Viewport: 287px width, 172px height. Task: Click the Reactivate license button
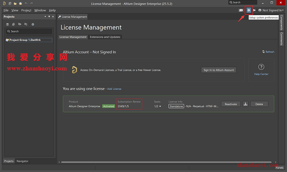click(x=230, y=104)
